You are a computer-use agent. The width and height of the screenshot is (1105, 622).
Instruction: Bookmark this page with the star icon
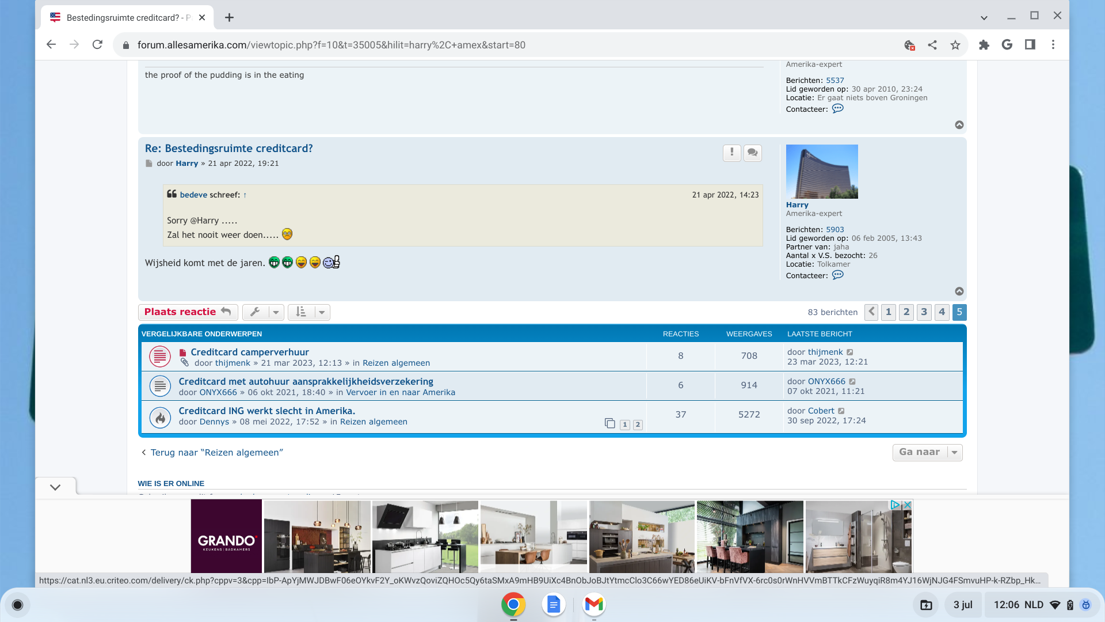pyautogui.click(x=955, y=45)
